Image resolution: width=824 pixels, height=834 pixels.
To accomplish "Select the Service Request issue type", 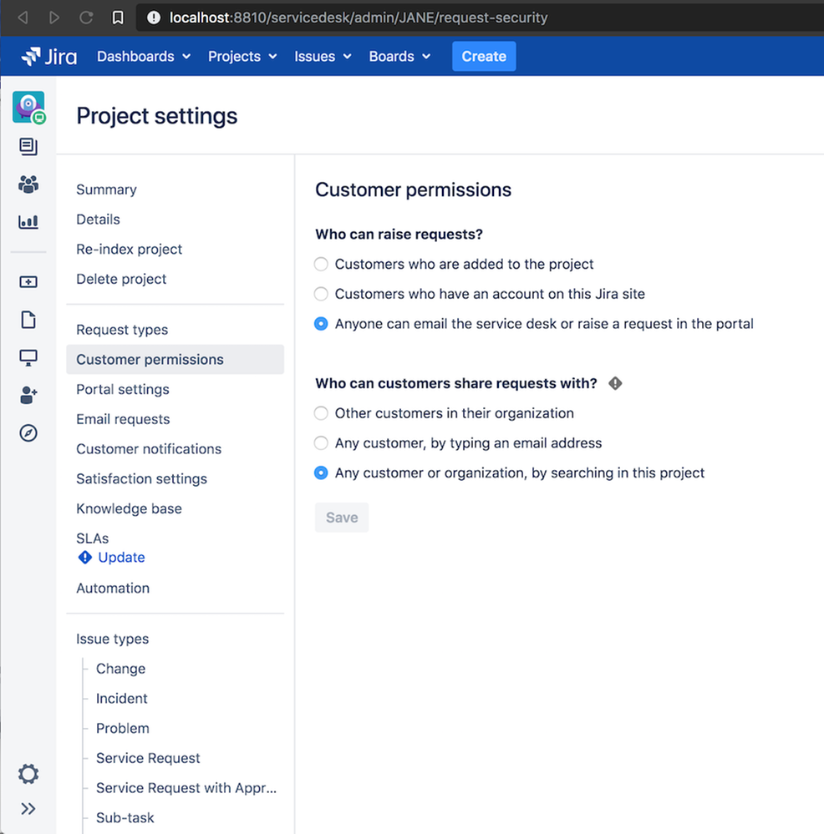I will 148,758.
